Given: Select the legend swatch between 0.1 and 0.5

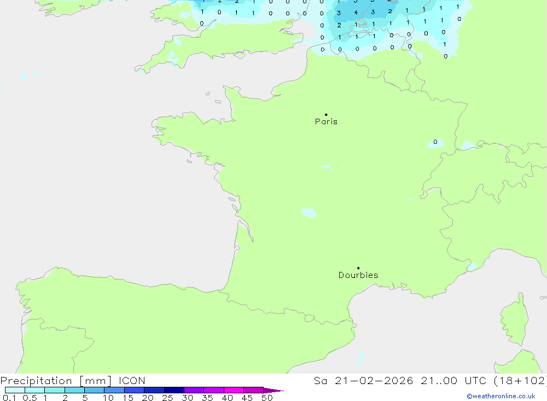Looking at the screenshot, I should (15, 390).
